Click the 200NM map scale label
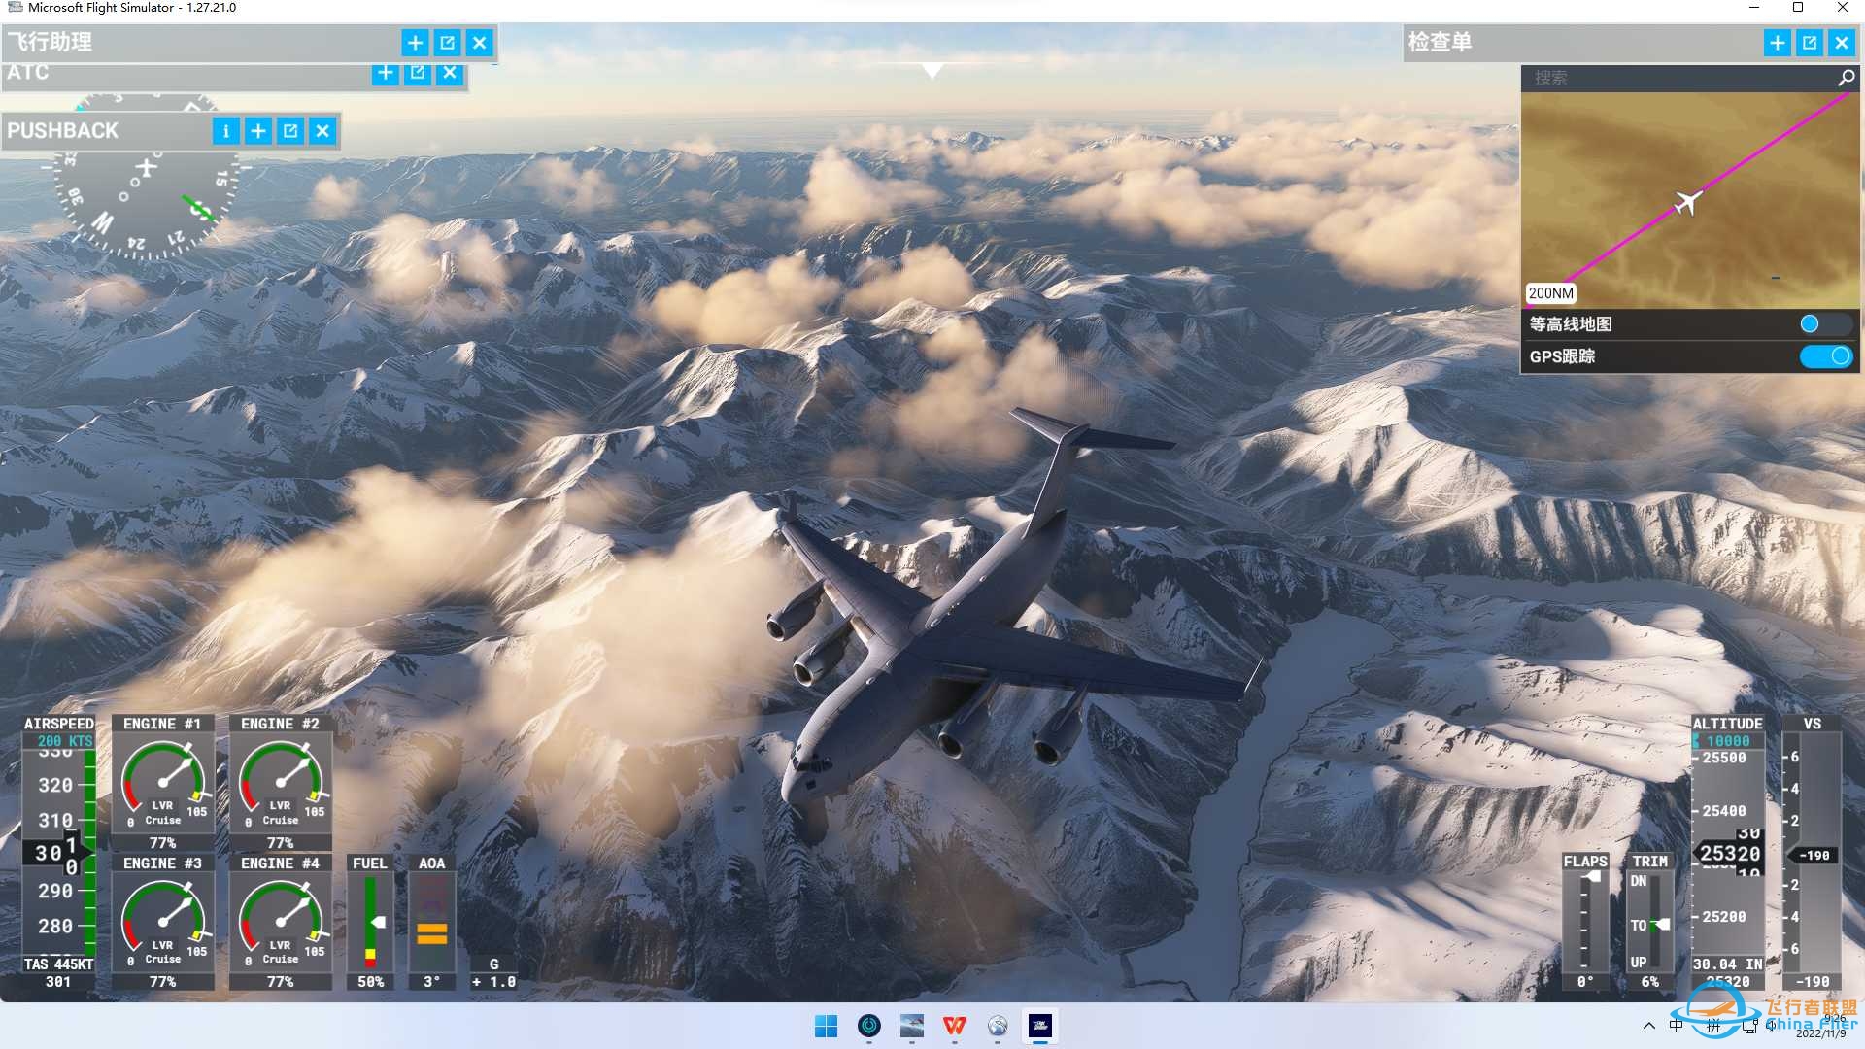The width and height of the screenshot is (1865, 1049). coord(1550,293)
